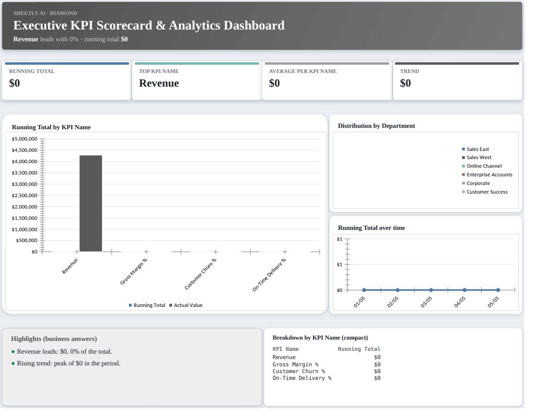Image resolution: width=557 pixels, height=418 pixels.
Task: Click the Distribution by Department title
Action: point(376,126)
